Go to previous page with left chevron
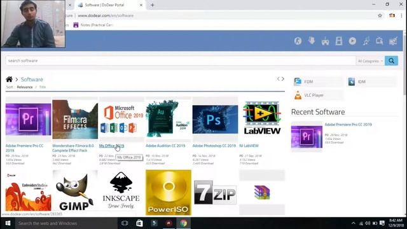Image resolution: width=407 pixels, height=229 pixels. (279, 79)
